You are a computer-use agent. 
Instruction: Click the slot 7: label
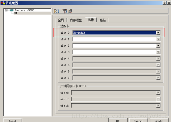coord(65,78)
